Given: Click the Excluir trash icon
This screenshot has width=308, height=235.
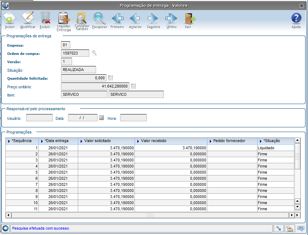Looking at the screenshot, I should (x=46, y=18).
